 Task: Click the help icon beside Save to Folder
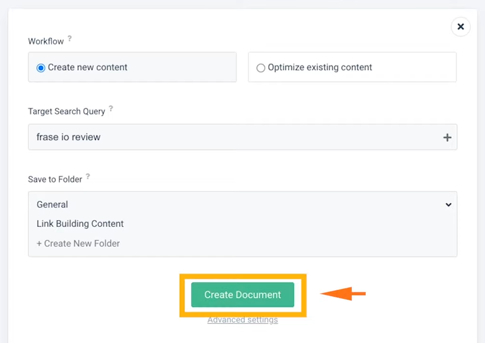88,177
